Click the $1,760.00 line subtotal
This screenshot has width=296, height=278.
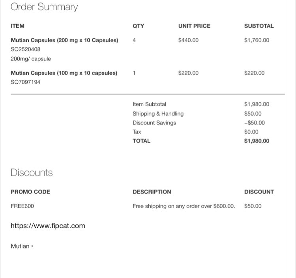257,40
